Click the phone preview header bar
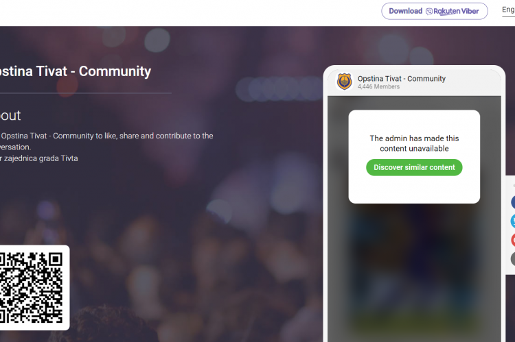This screenshot has height=342, width=515. pyautogui.click(x=414, y=82)
